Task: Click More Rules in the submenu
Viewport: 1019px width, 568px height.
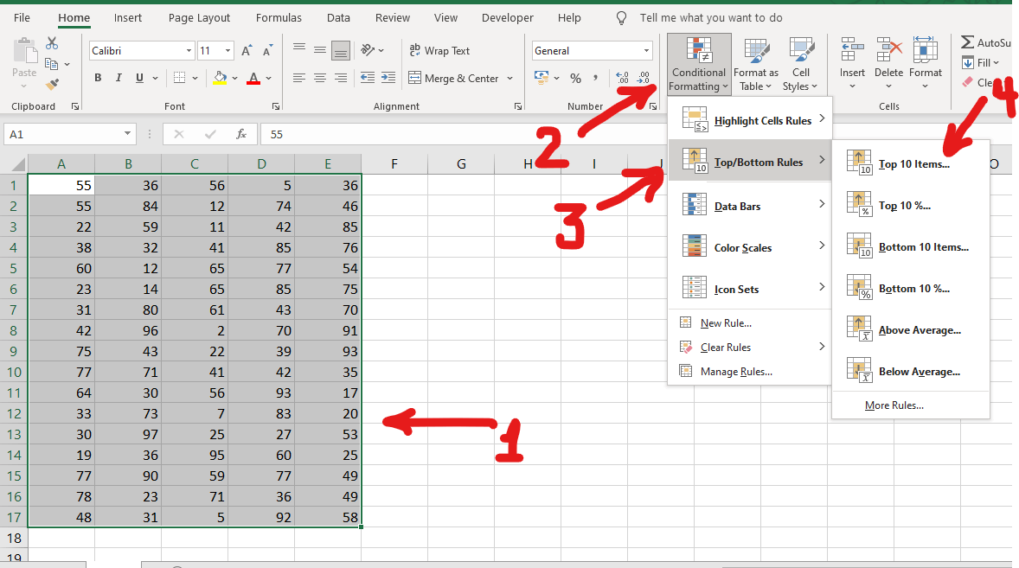Action: coord(911,405)
